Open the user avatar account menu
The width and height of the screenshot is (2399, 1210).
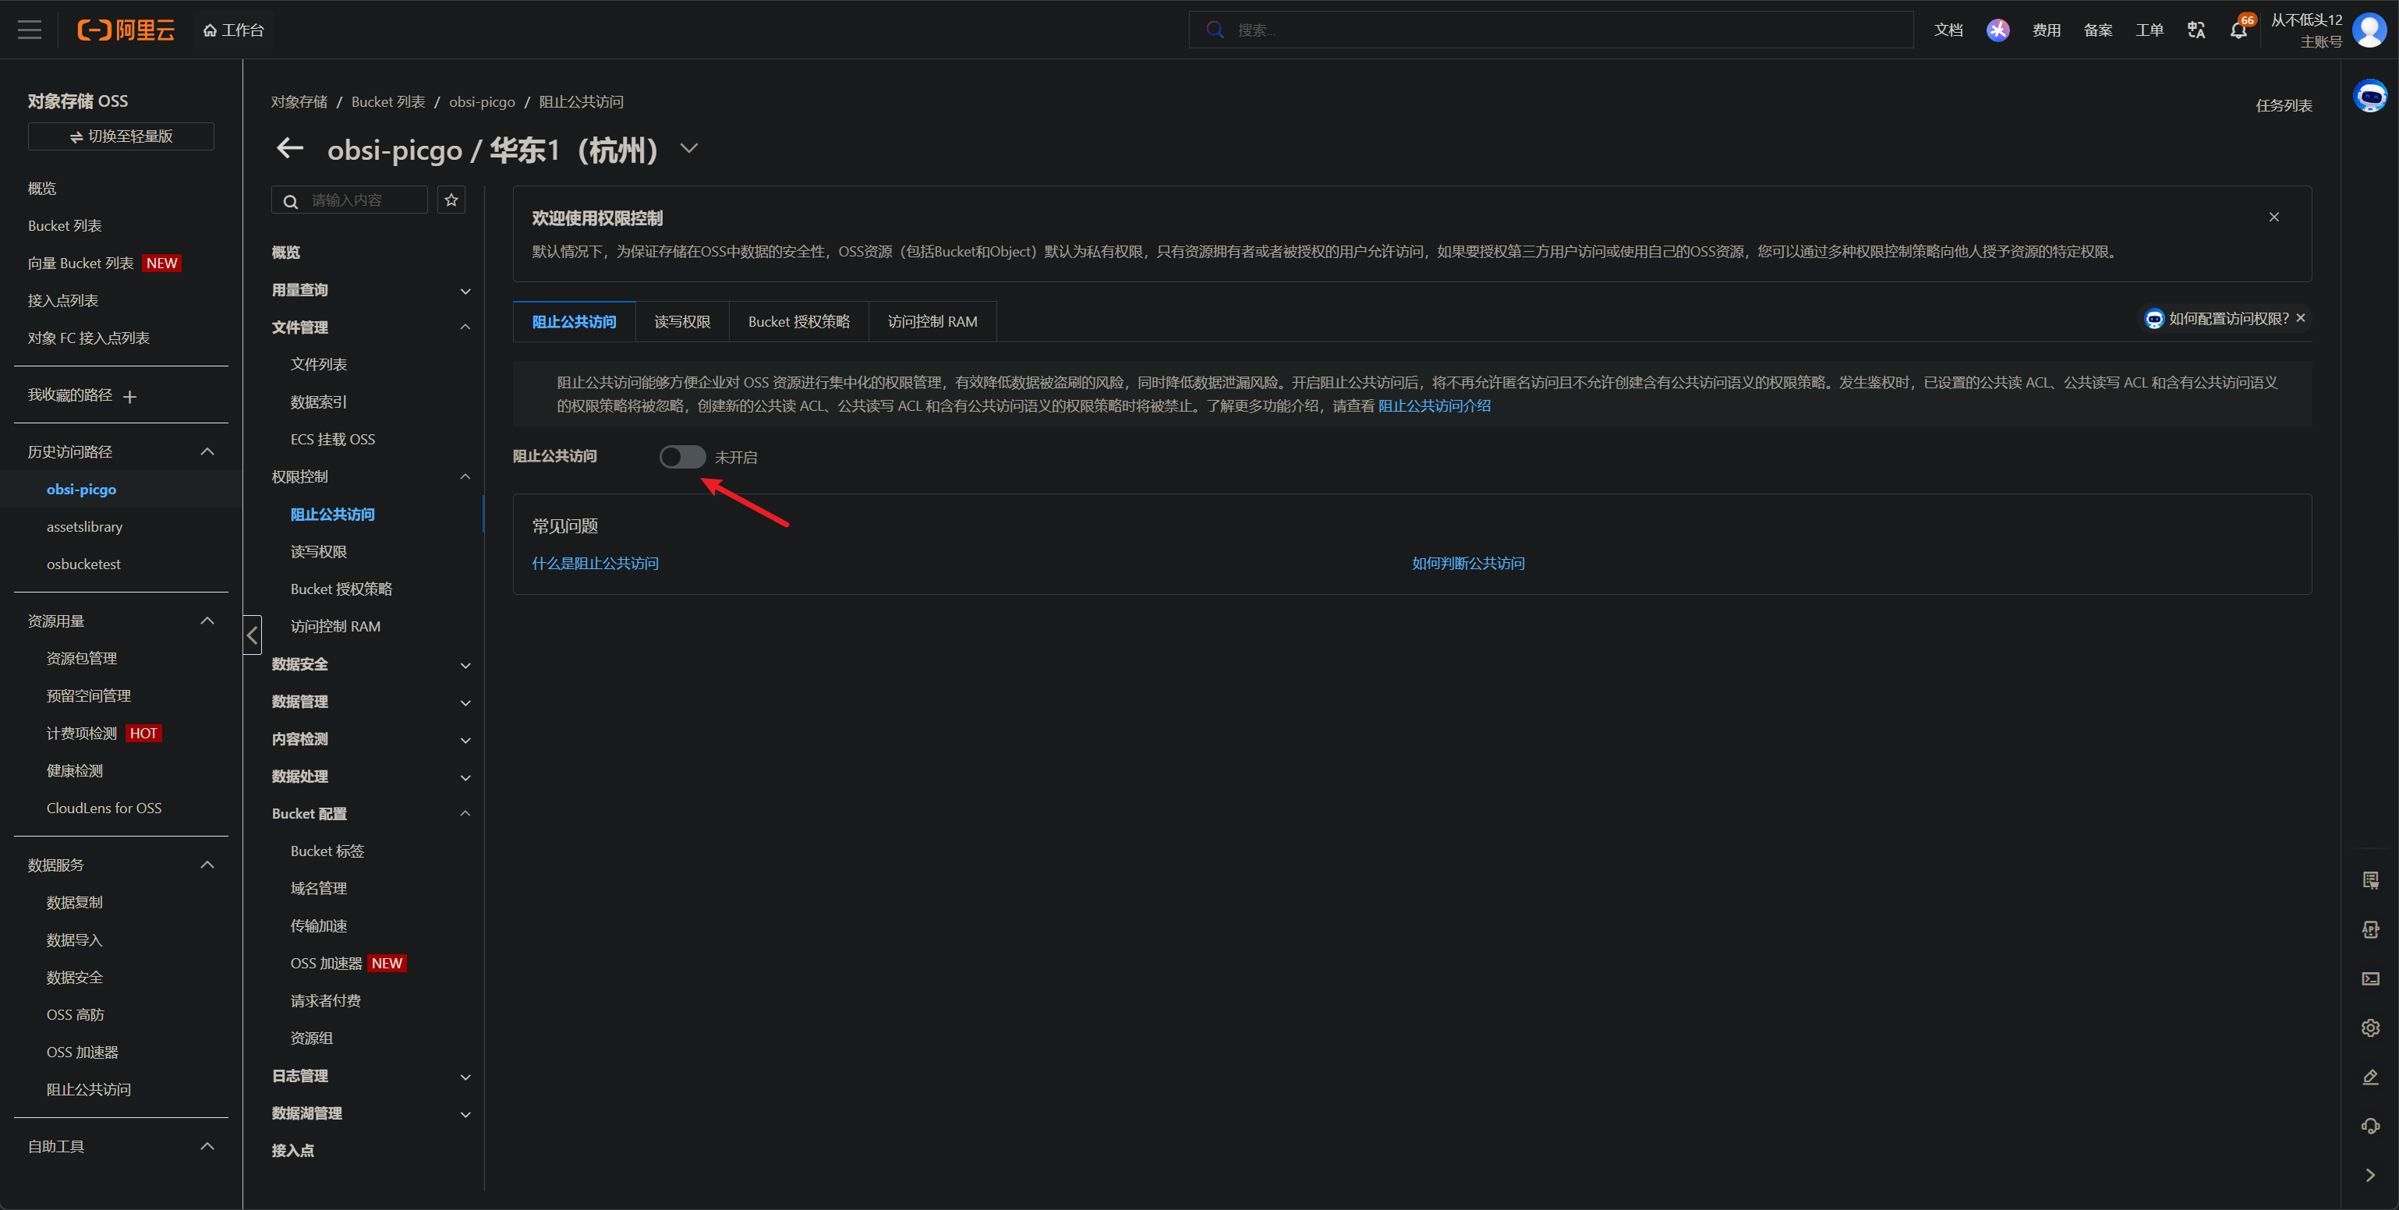click(2369, 30)
